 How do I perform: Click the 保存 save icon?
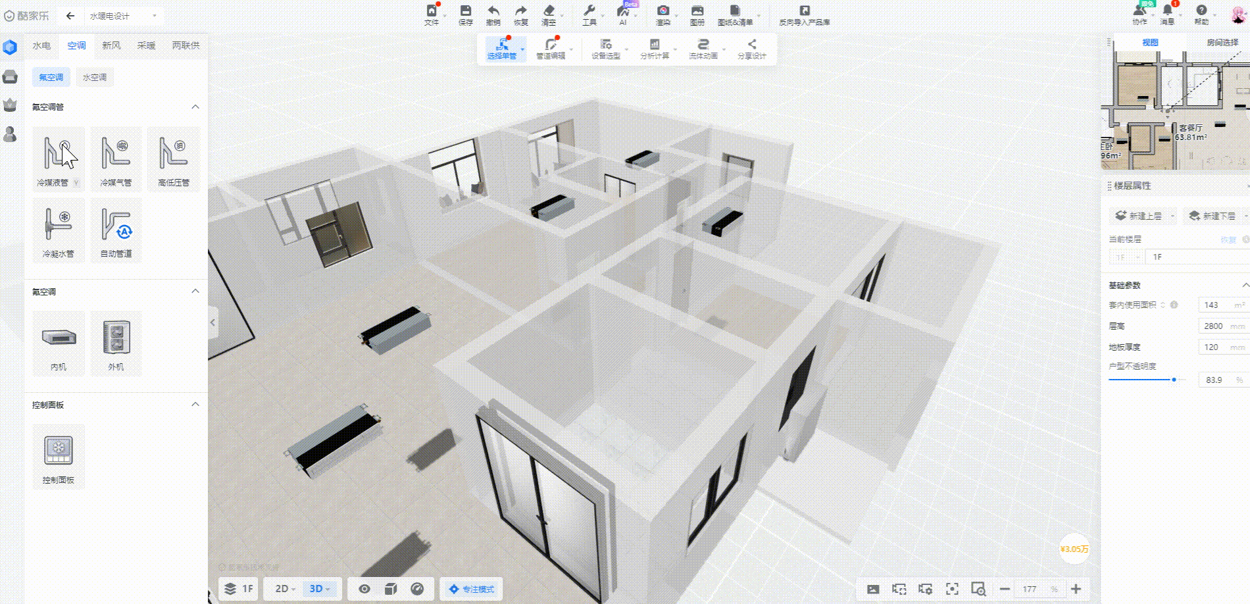coord(465,14)
